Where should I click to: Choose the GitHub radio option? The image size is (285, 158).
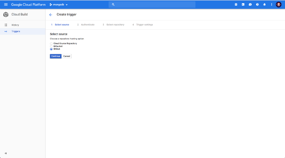tap(51, 49)
